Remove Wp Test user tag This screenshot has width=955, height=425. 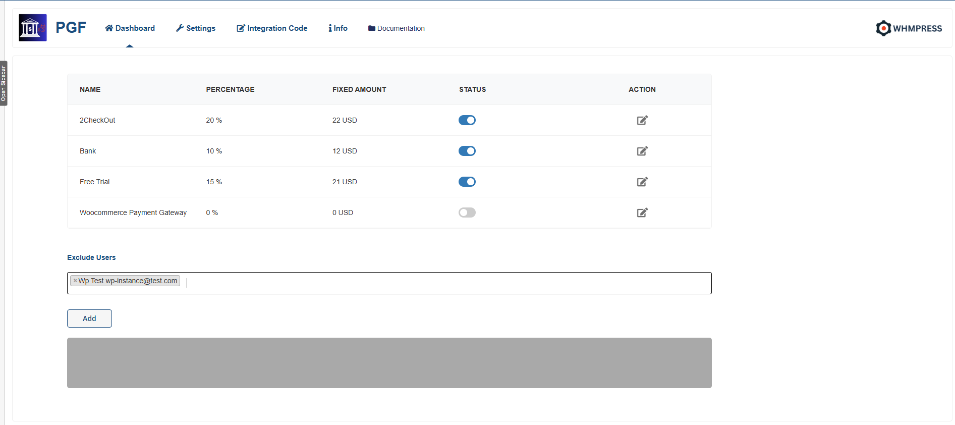(75, 281)
